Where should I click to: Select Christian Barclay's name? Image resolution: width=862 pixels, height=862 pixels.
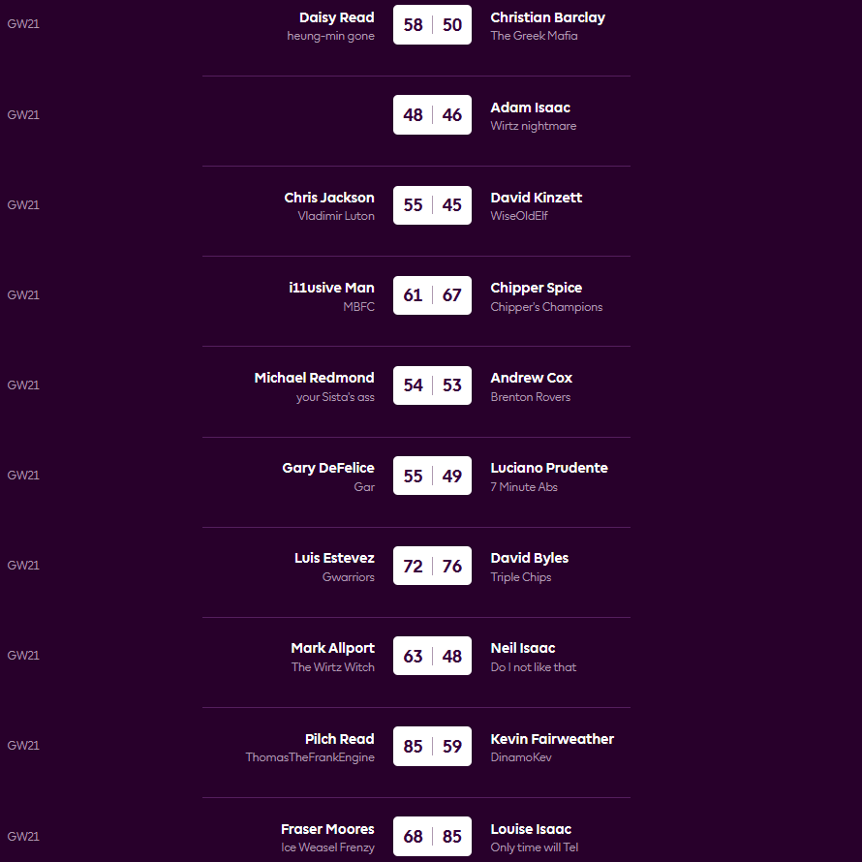tap(547, 17)
